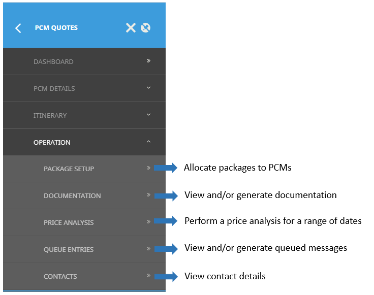This screenshot has width=374, height=295.
Task: Click the double-chevron icon next to Queue Entries
Action: (148, 249)
